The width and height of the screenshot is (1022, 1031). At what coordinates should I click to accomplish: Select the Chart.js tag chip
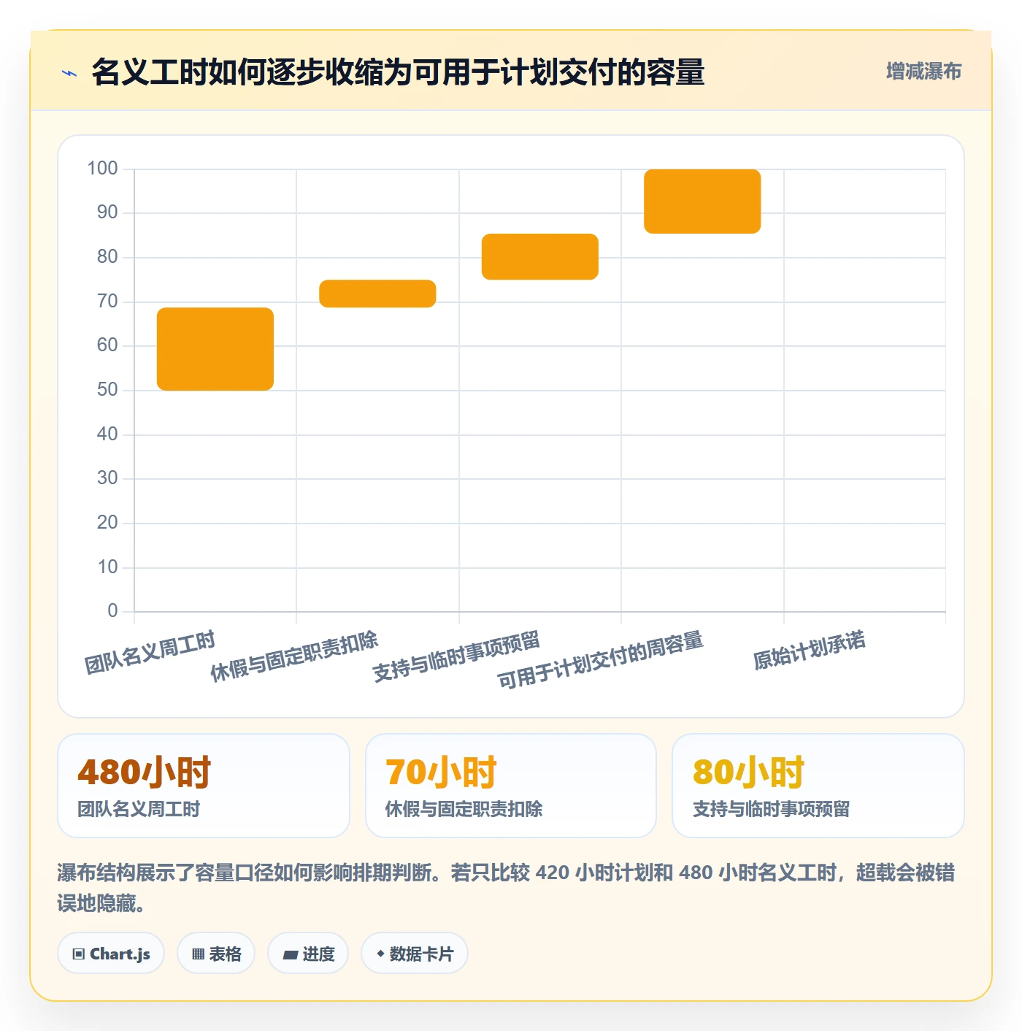[x=111, y=954]
